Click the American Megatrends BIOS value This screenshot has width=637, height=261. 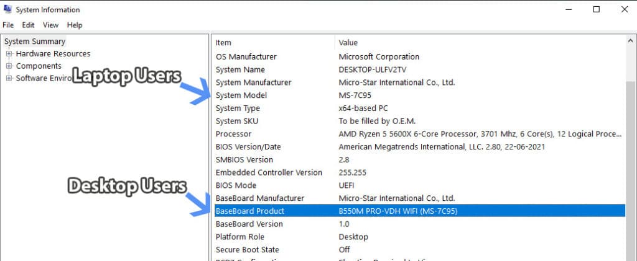[442, 147]
